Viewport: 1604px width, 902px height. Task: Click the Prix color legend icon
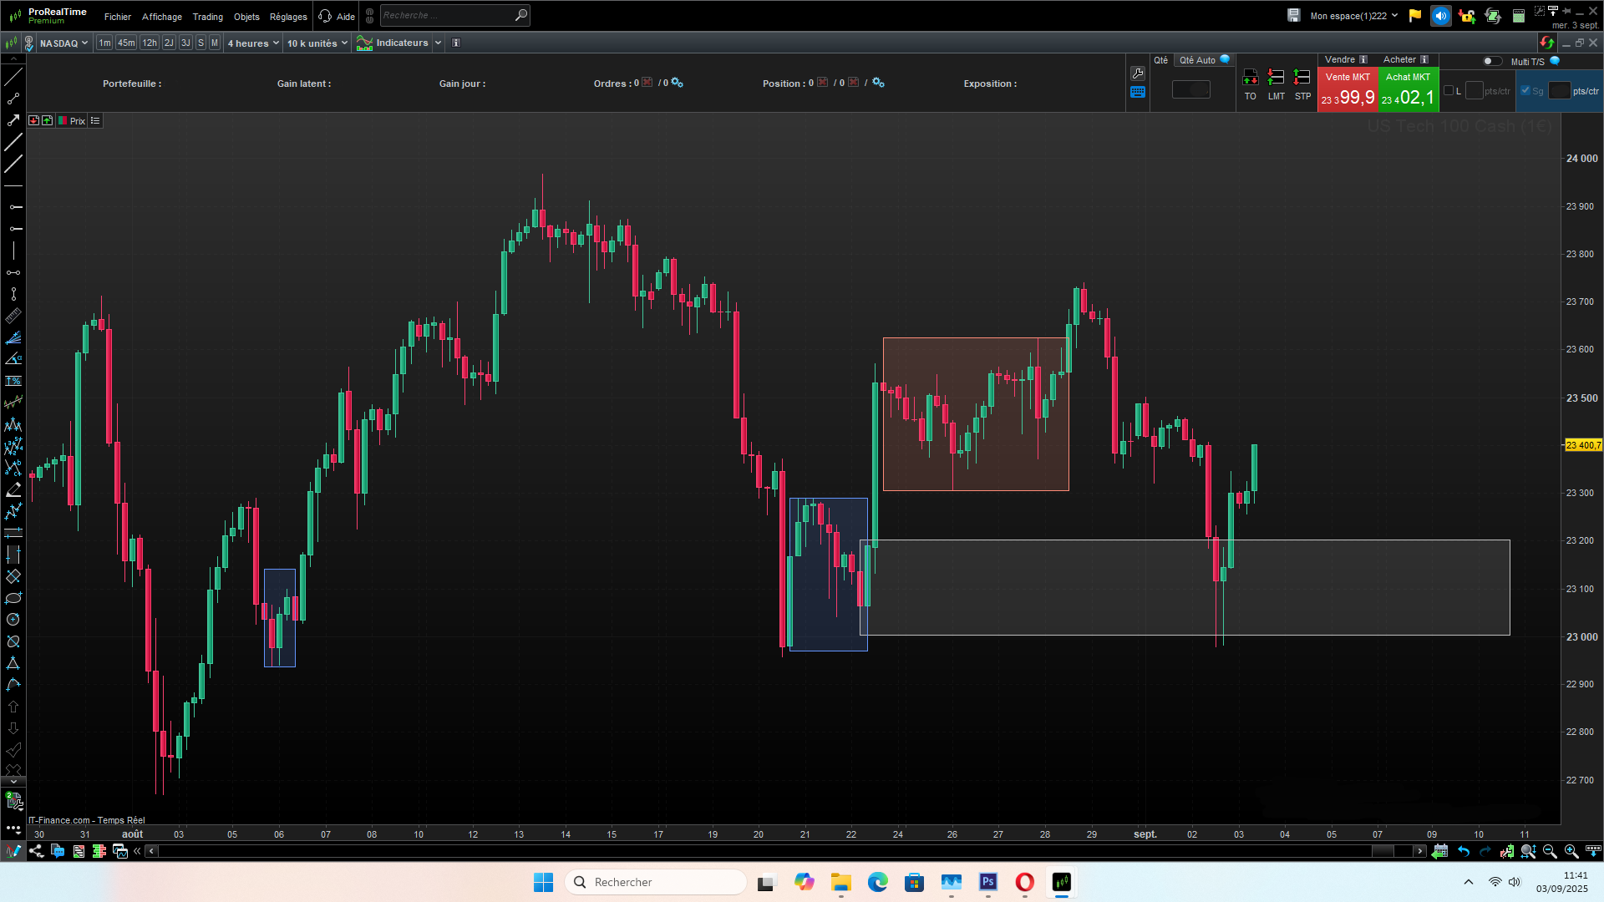click(63, 121)
